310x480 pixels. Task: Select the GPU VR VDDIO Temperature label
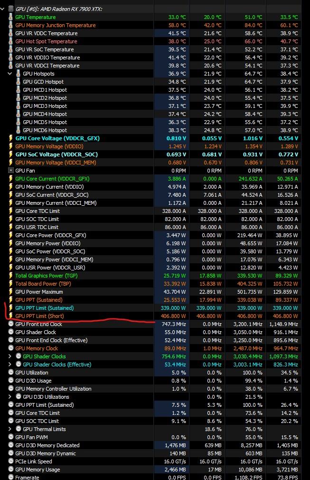click(47, 58)
